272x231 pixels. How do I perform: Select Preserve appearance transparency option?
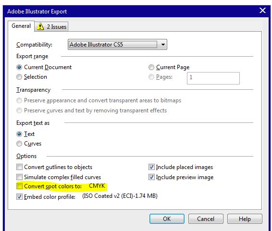tap(19, 100)
